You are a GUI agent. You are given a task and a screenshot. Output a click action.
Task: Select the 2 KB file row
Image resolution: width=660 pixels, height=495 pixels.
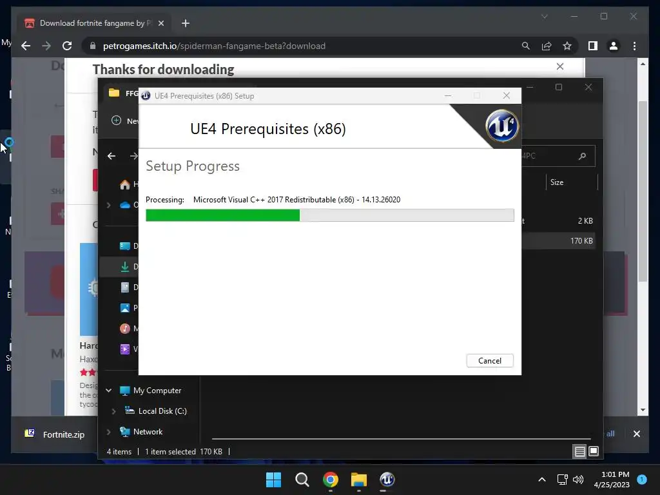tap(558, 220)
